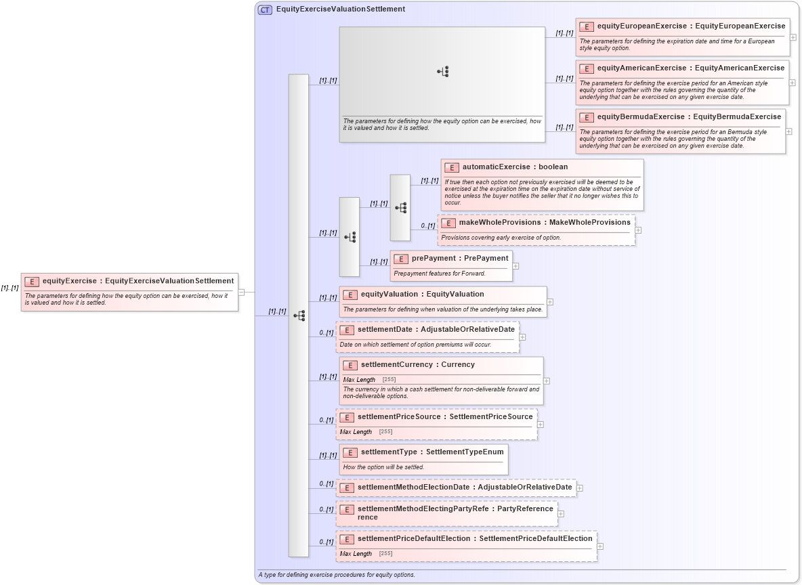Click the E icon of settlementMethodElectingPartyReference
This screenshot has height=585, width=802.
(347, 510)
